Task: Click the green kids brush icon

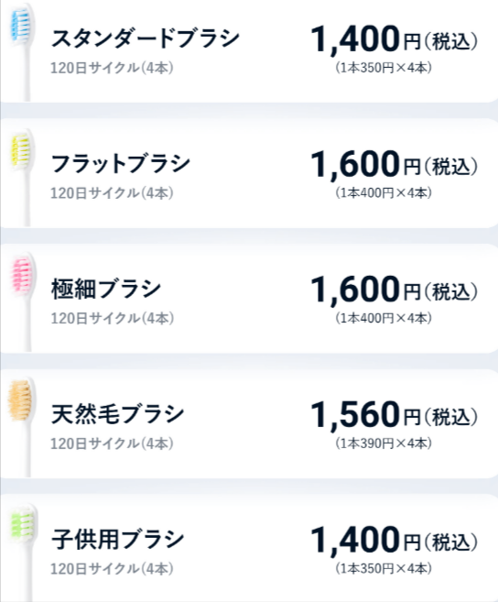Action: [x=23, y=553]
